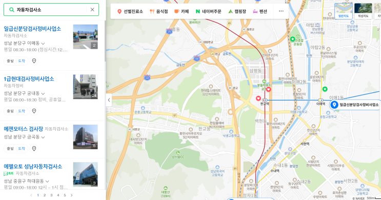381x200 pixels.
Task: Expand address 성남 분당구 금곡동
Action: click(x=24, y=137)
